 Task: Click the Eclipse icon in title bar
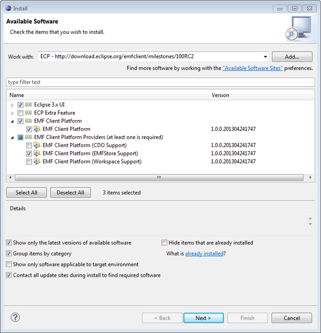point(8,8)
